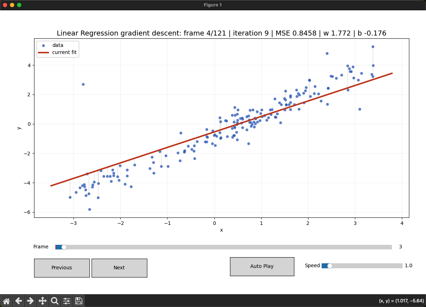Click the Frame value 3 text

[x=400, y=247]
